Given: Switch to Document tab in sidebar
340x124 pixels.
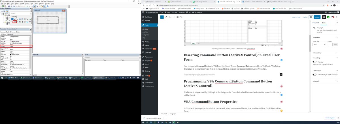Looking at the screenshot, I should (316, 23).
